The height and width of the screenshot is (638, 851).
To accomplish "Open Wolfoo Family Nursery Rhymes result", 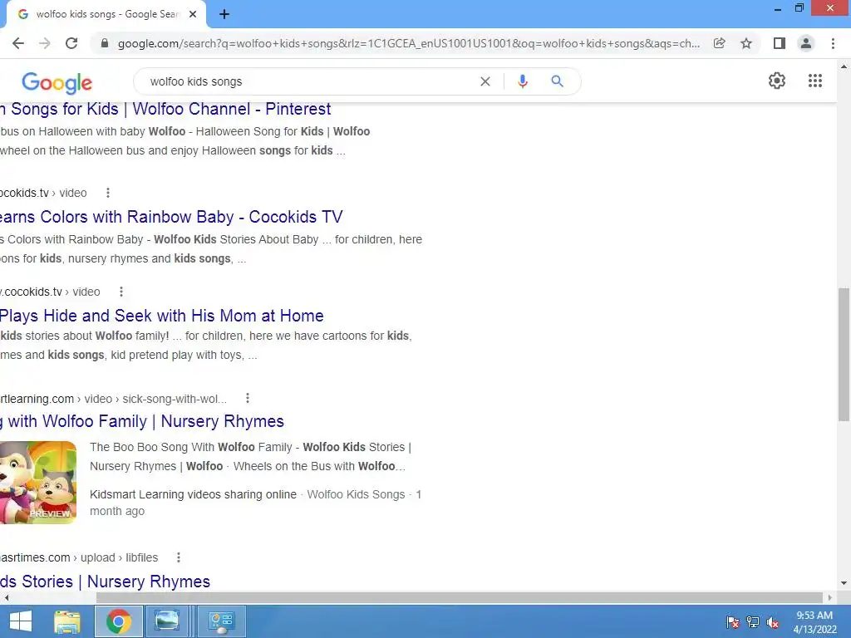I will [142, 421].
